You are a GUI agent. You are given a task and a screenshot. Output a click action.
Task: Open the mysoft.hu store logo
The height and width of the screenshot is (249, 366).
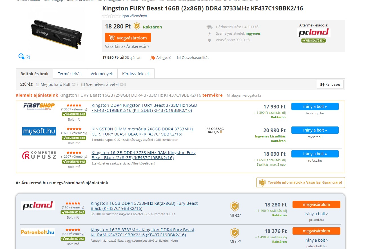coord(39,131)
